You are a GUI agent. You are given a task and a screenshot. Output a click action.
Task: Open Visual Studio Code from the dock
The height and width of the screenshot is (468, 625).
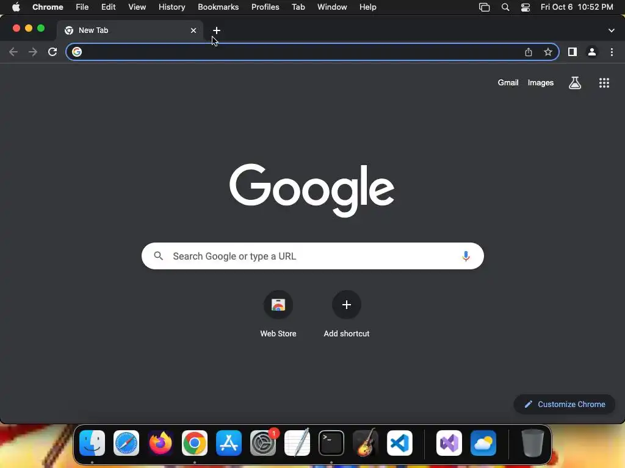tap(400, 443)
